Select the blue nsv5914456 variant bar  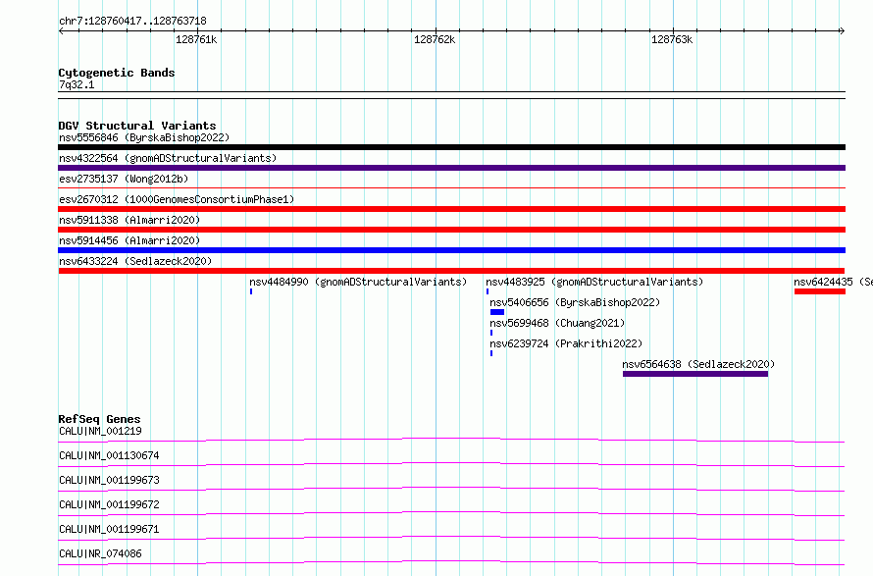[451, 250]
